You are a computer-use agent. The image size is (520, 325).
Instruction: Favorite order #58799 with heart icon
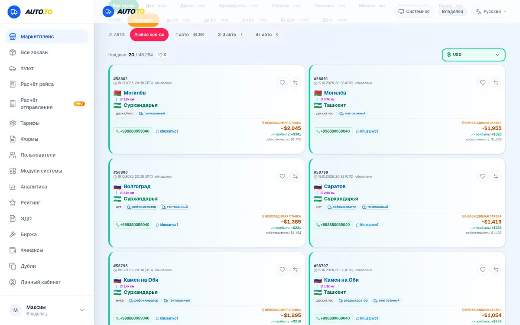tap(483, 176)
